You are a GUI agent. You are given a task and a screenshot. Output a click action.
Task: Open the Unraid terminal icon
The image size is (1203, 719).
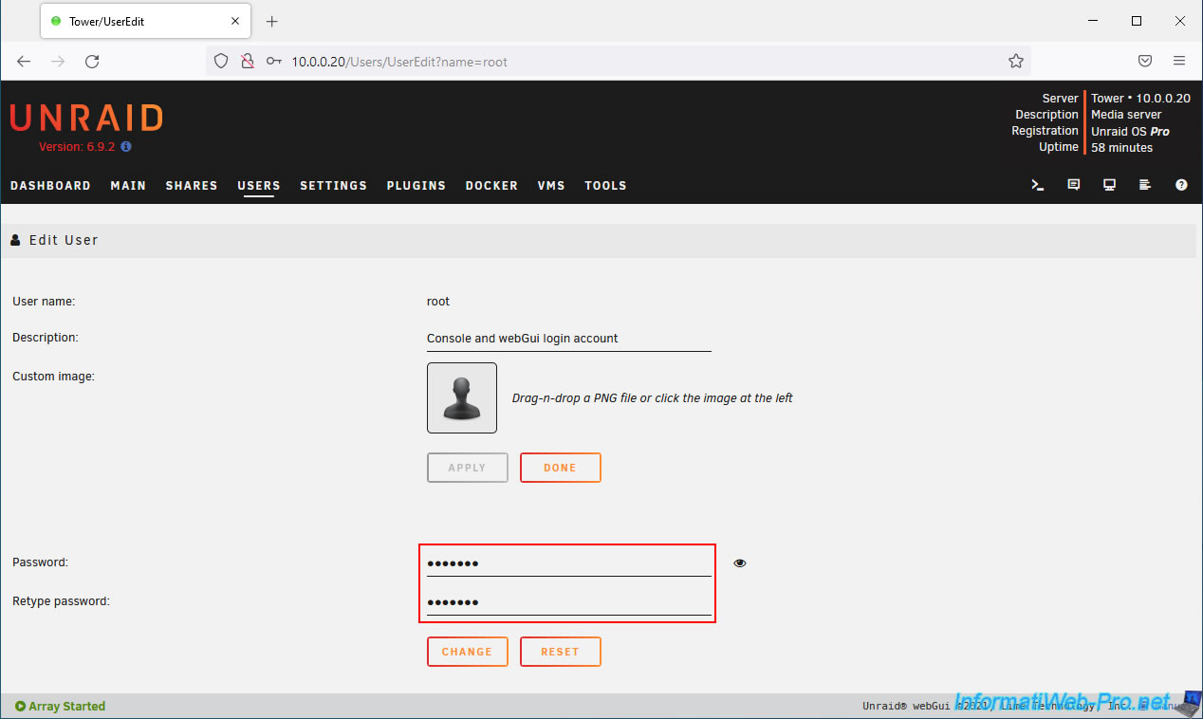(1038, 186)
